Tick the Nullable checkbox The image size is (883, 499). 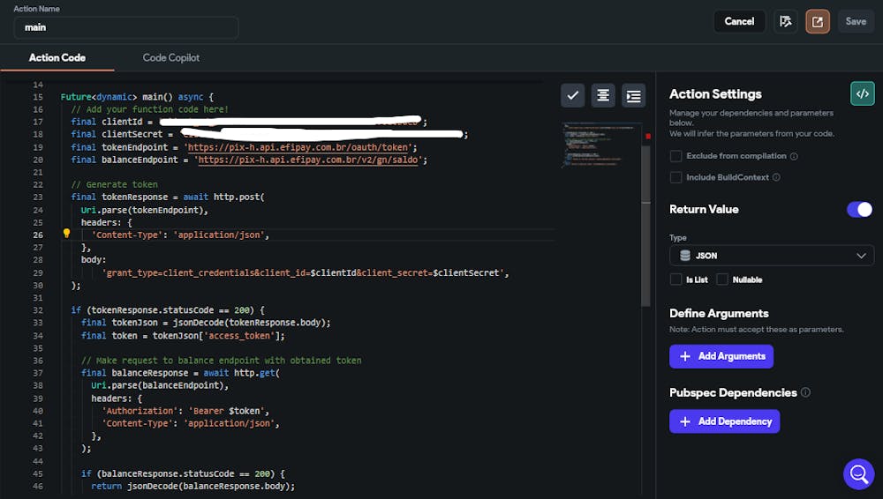click(722, 279)
